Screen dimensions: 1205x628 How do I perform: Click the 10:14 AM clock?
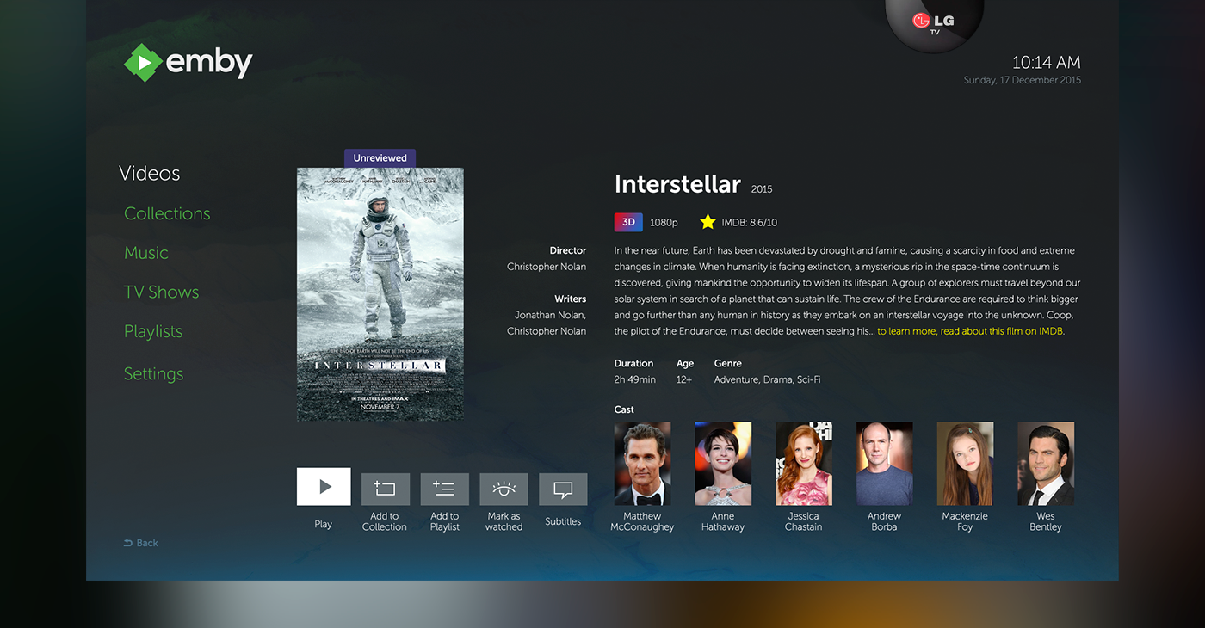point(1047,62)
